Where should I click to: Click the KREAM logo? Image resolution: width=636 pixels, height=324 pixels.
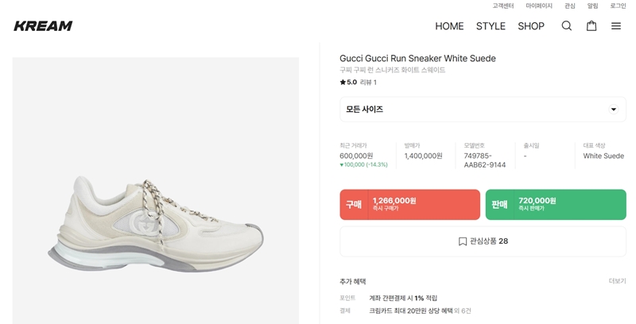43,26
